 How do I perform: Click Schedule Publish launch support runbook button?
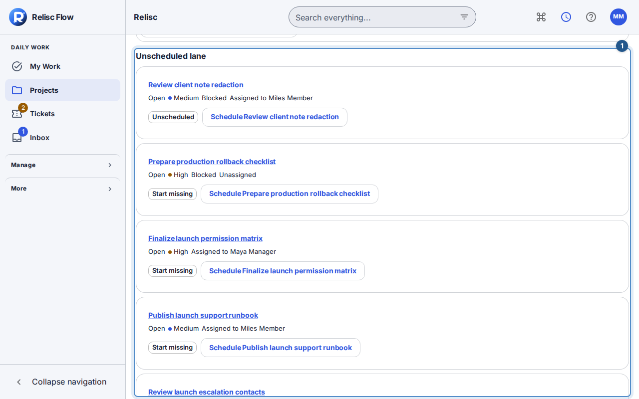click(x=281, y=348)
